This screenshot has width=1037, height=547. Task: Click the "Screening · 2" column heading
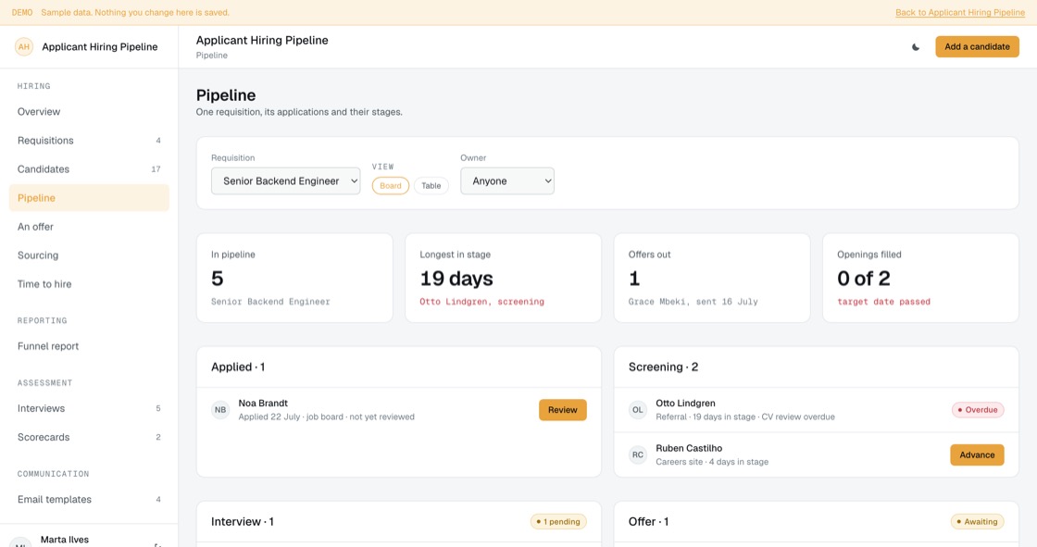pos(663,367)
